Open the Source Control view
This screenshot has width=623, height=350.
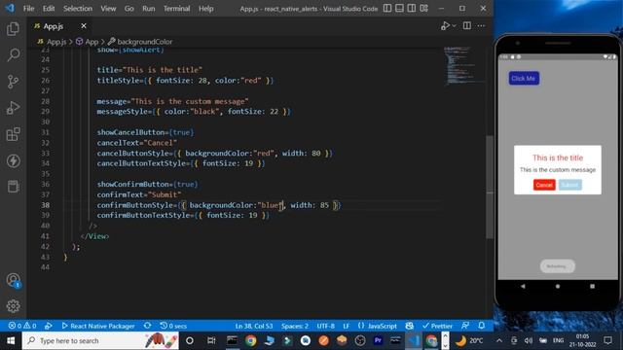pos(13,82)
